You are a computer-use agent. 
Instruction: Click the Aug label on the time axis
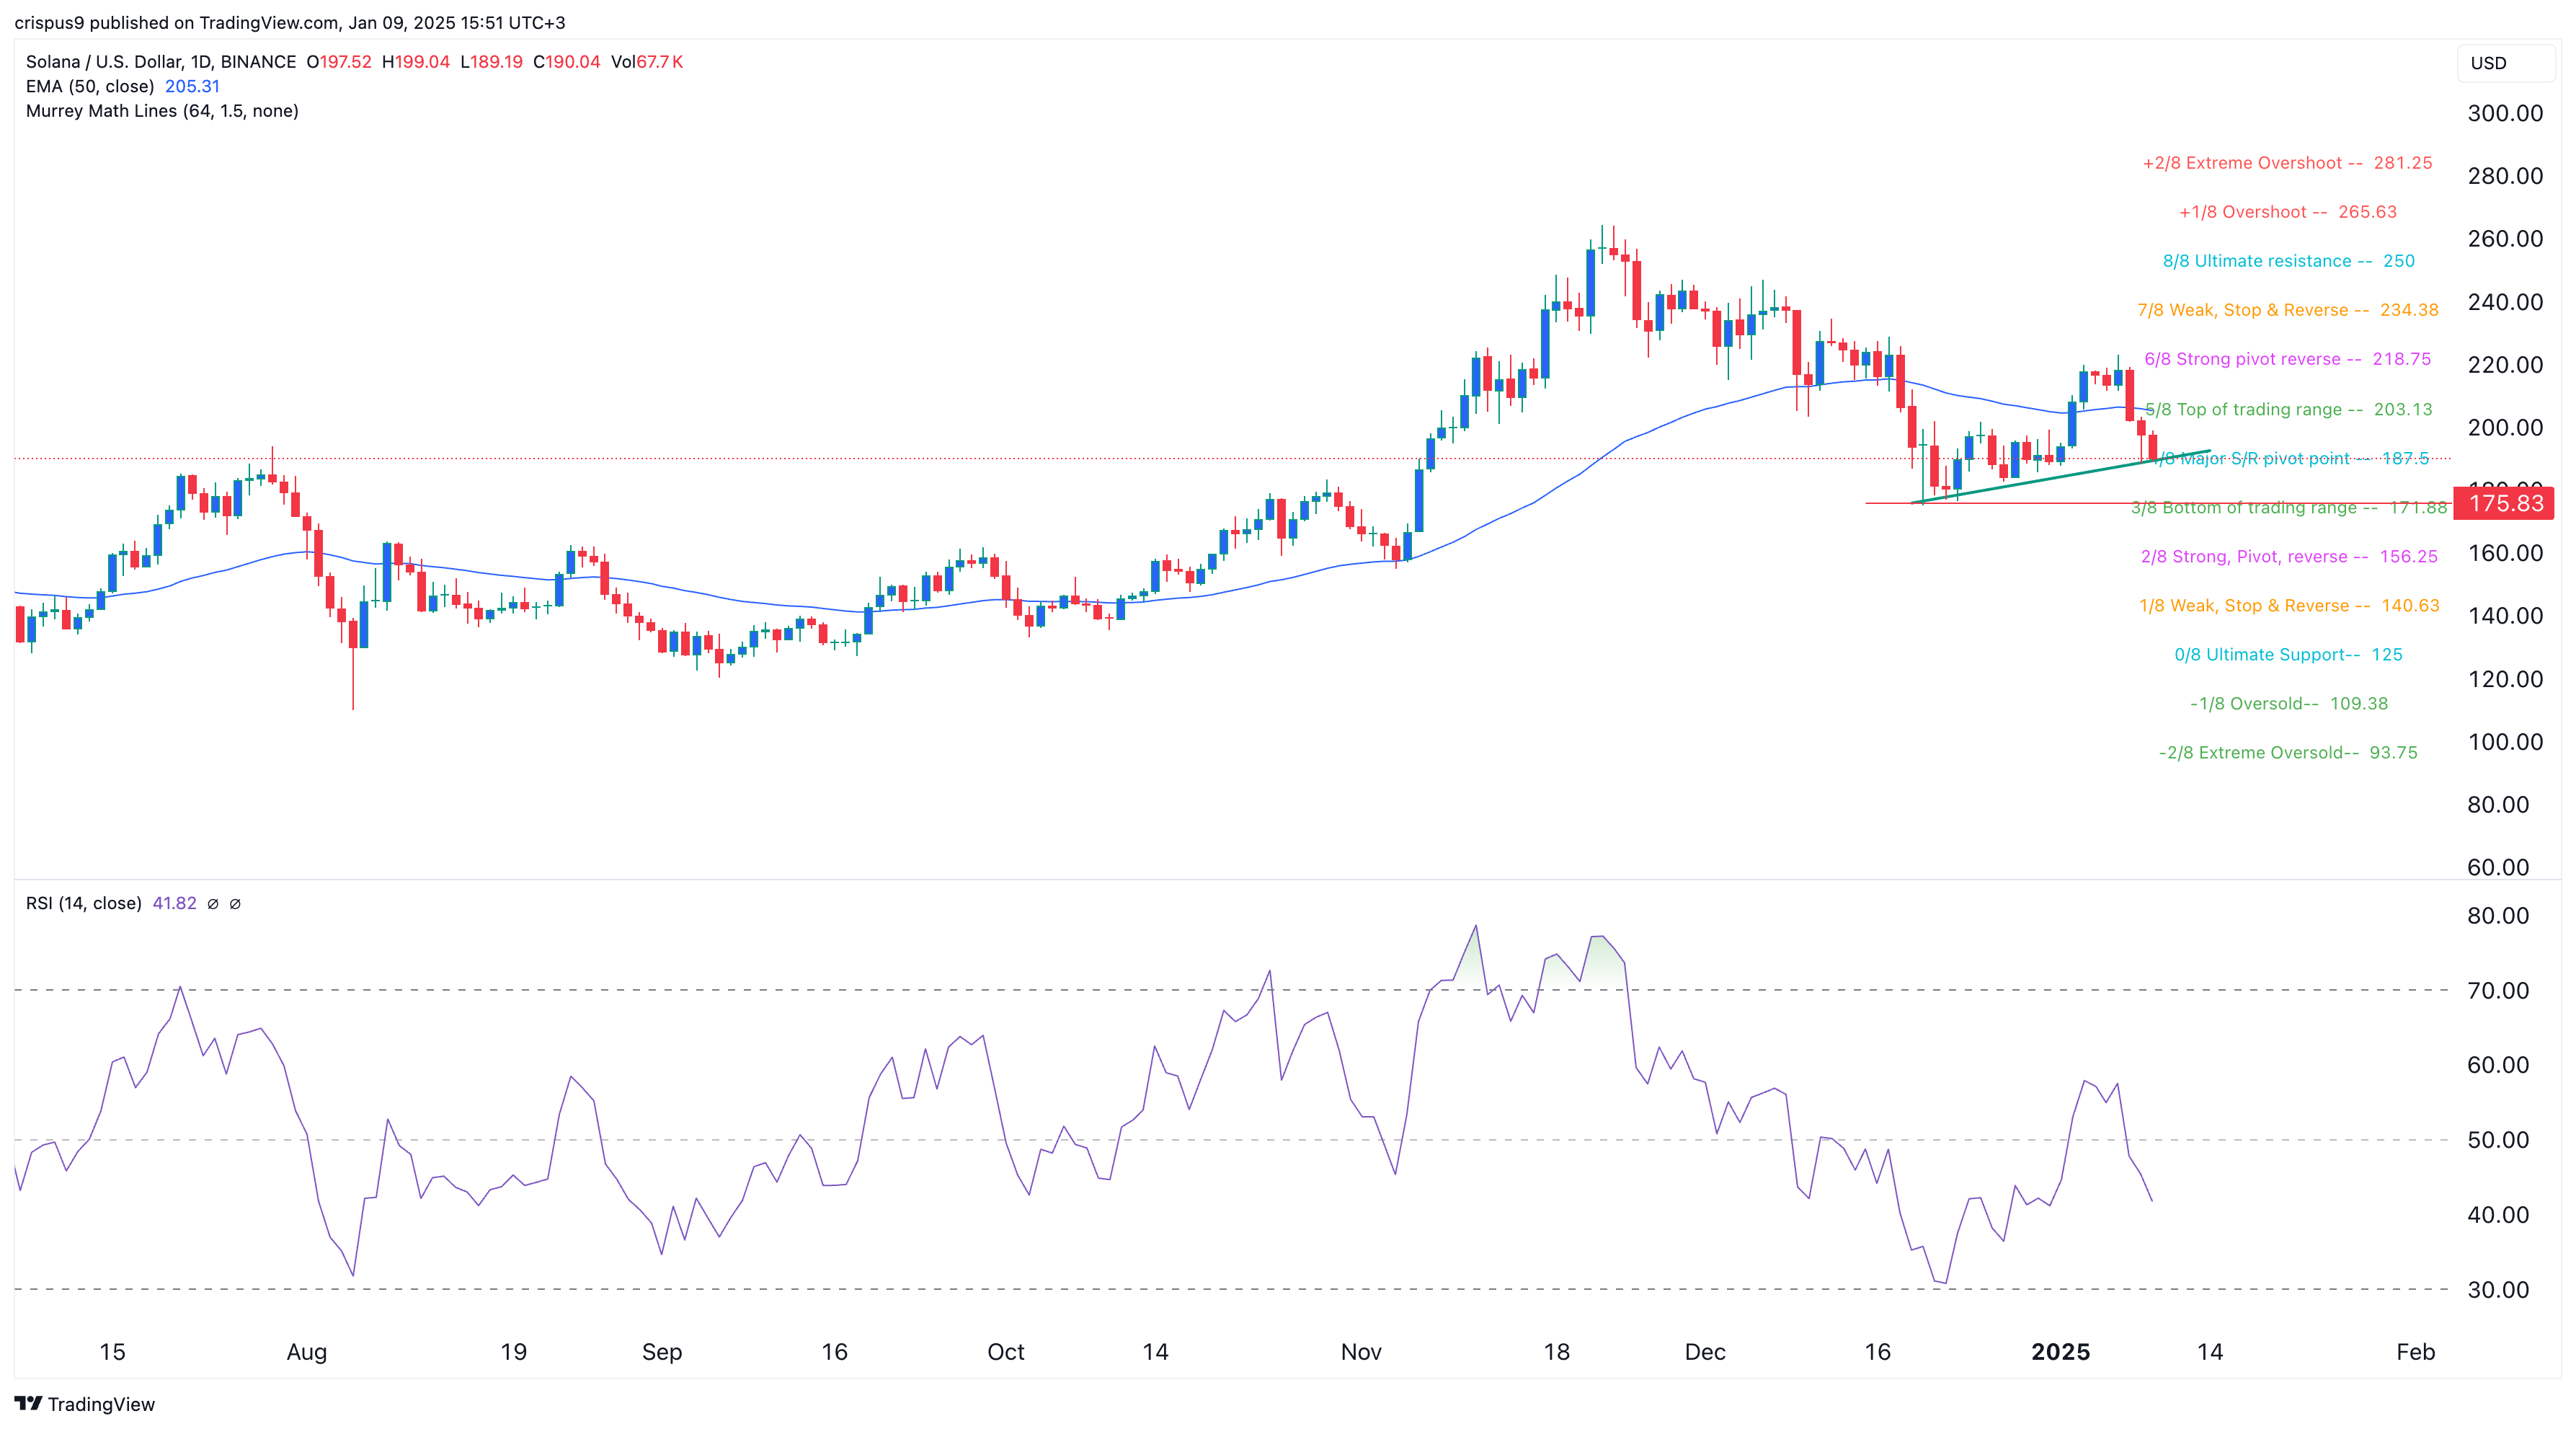[306, 1352]
